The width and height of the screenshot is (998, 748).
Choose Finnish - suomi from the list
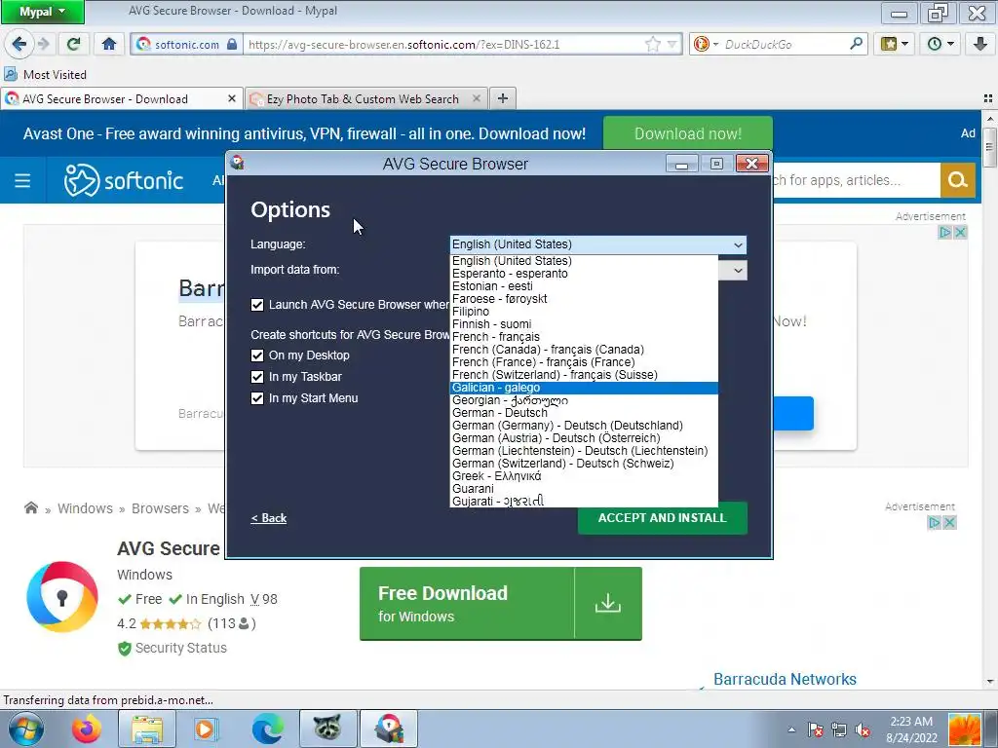(584, 324)
